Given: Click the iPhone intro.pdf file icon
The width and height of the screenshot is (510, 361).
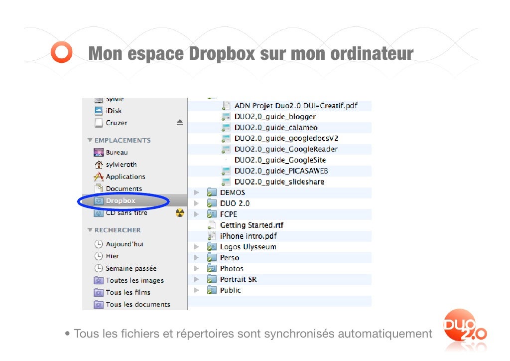Looking at the screenshot, I should tap(212, 236).
